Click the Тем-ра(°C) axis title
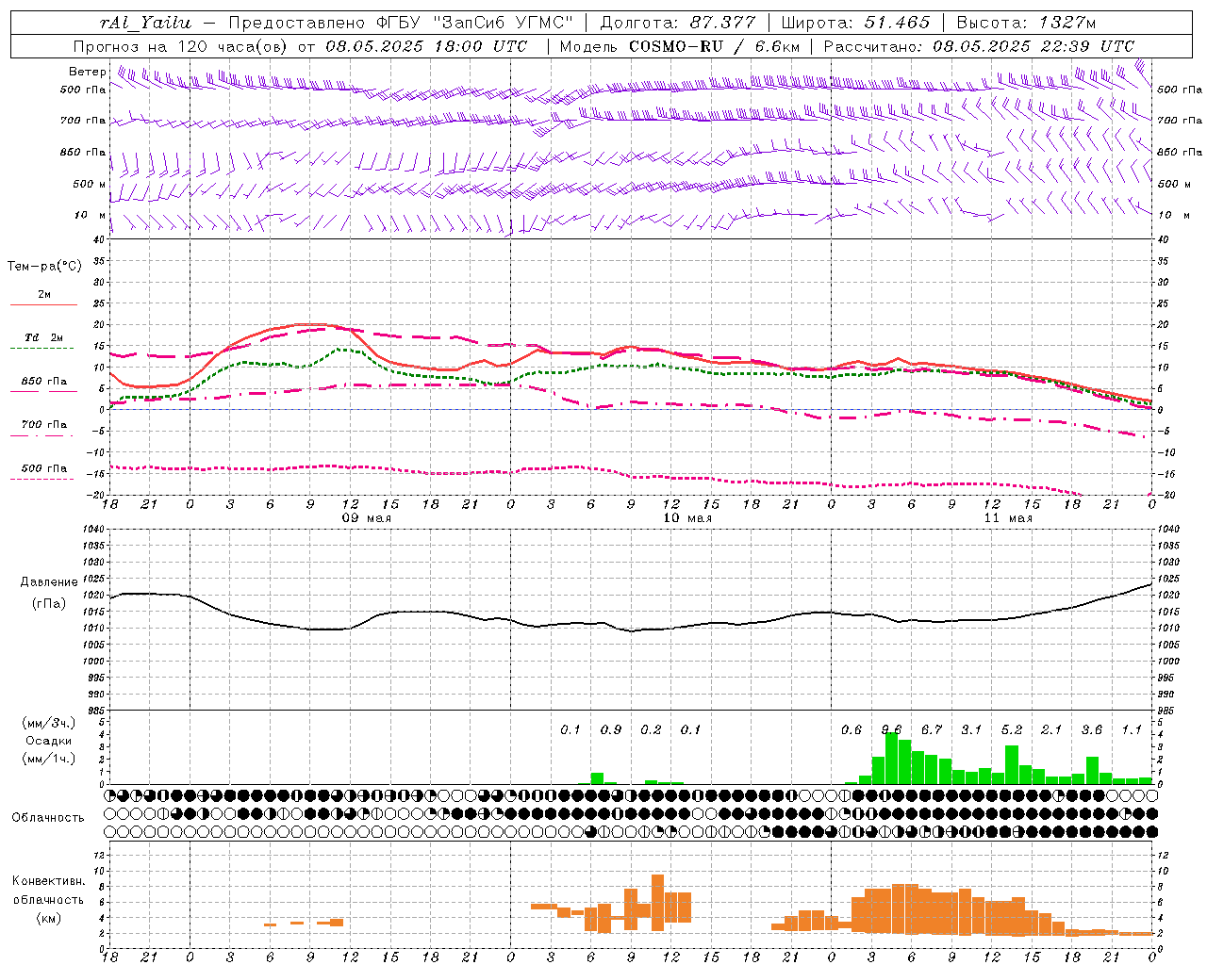The image size is (1207, 965). pyautogui.click(x=44, y=267)
